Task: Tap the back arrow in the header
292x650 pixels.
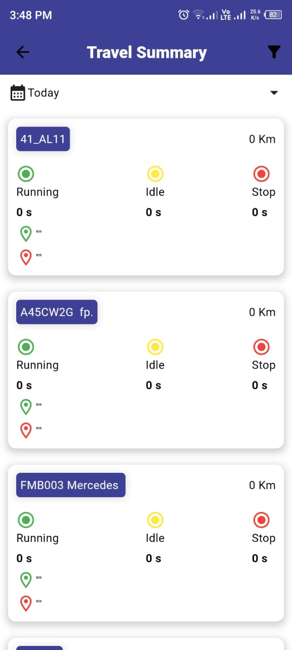Action: (x=22, y=52)
